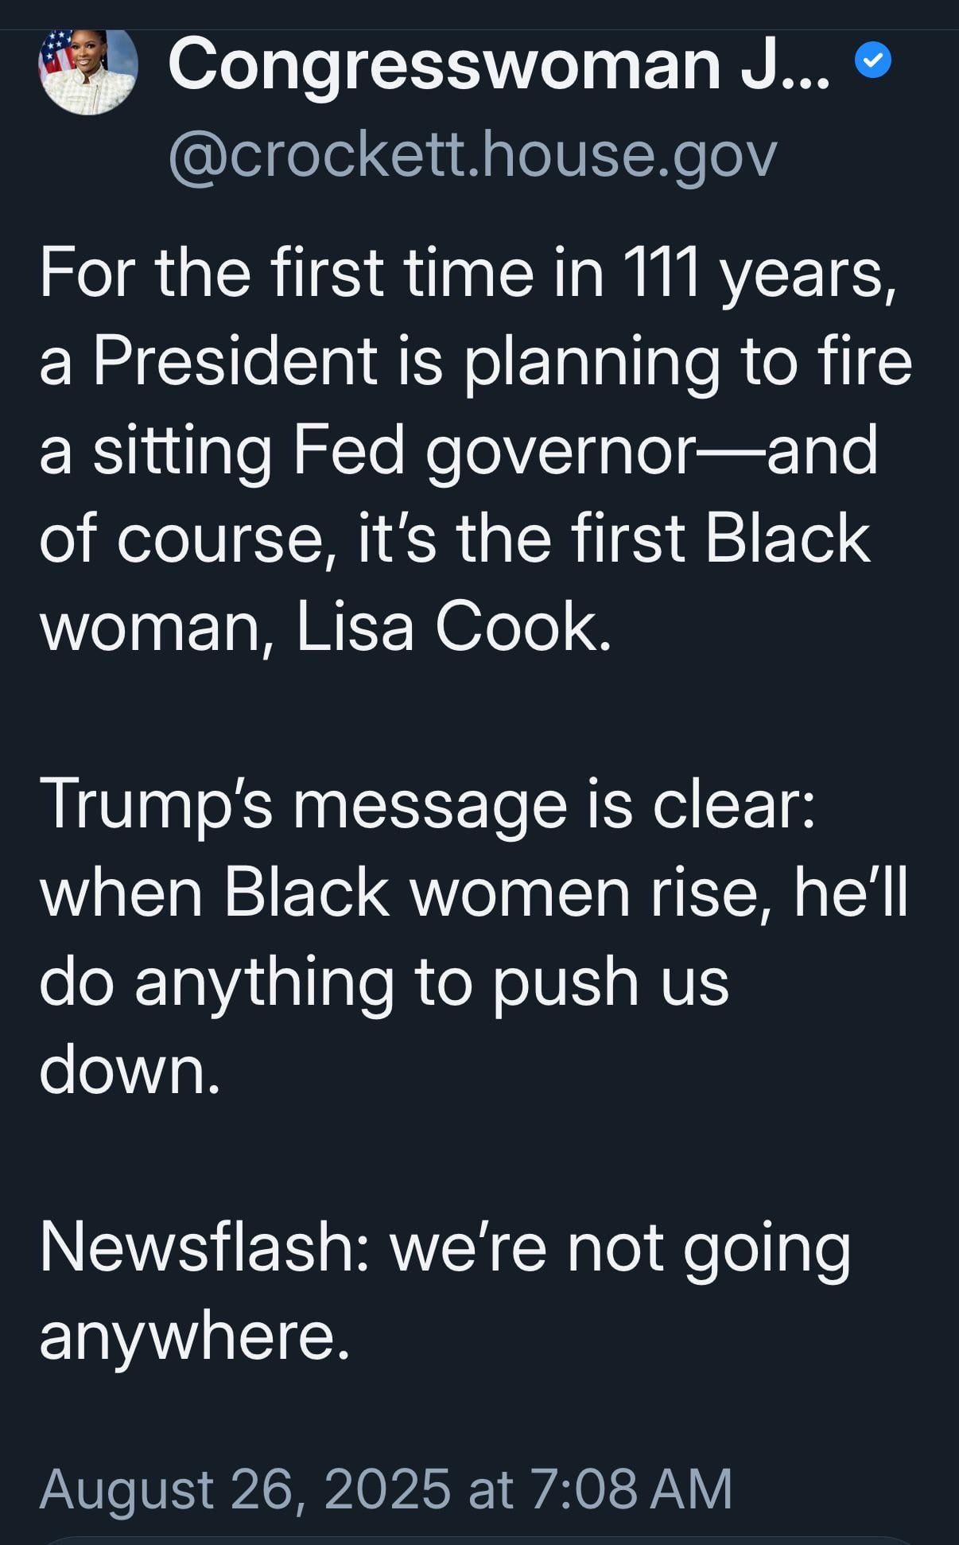Open Congresswoman's profile picture avatar

click(87, 70)
